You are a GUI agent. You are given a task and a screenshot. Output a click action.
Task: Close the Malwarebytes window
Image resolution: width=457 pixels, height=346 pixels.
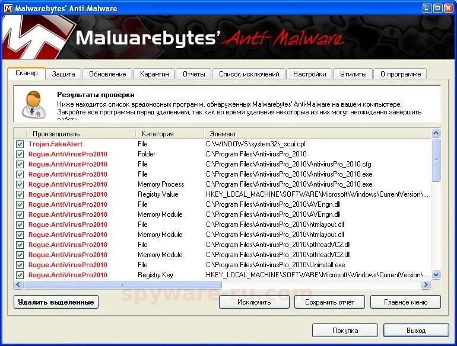pos(449,8)
